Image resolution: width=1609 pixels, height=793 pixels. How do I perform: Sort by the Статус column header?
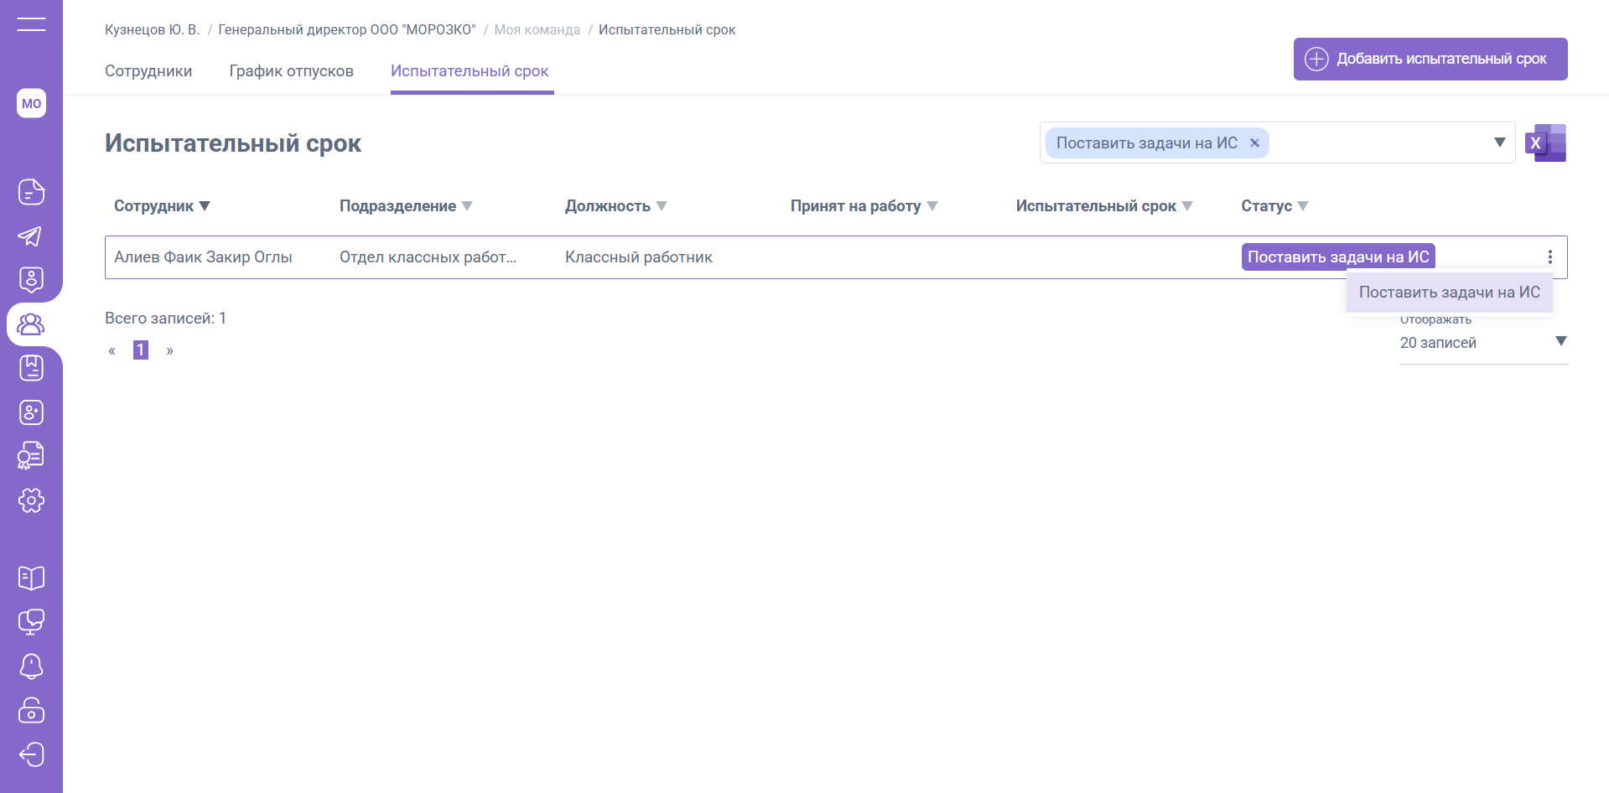1274,206
